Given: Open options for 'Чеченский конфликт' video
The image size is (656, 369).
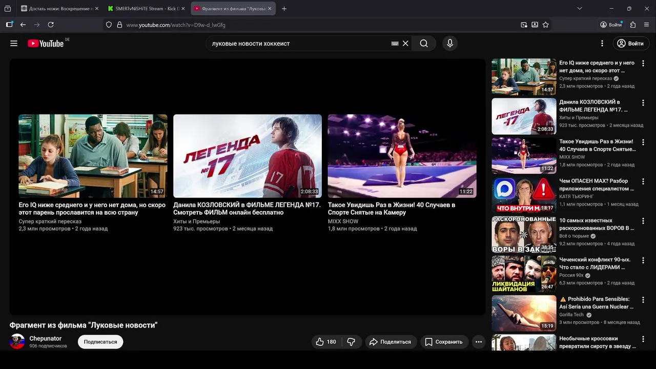Looking at the screenshot, I should tap(643, 260).
